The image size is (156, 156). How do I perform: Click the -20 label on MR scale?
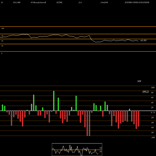pos(152,118)
